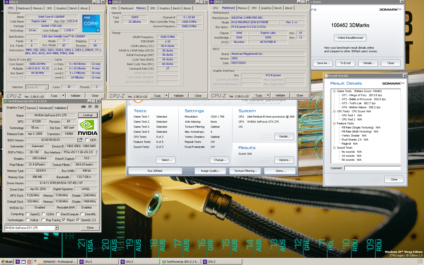Click Details button in System section

(x=285, y=137)
